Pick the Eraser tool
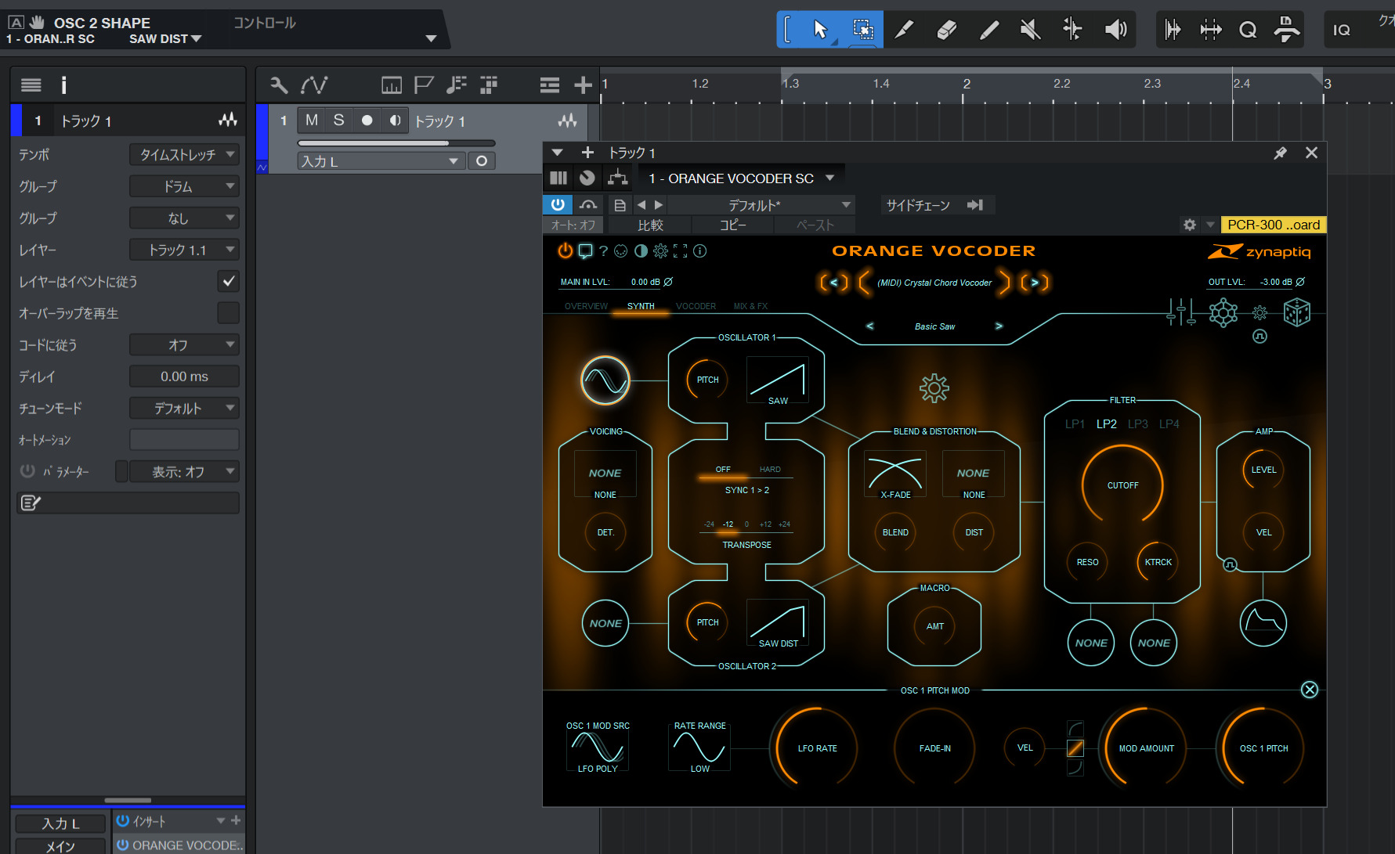The height and width of the screenshot is (854, 1395). click(946, 30)
